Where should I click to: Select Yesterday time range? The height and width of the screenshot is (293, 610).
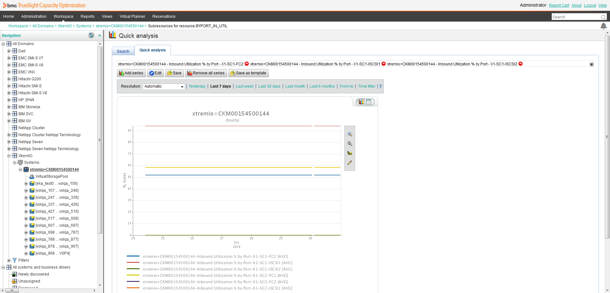point(197,86)
